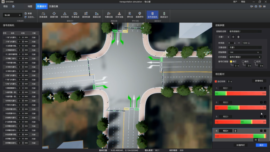This screenshot has height=152, width=270.
Task: Select row 13 南湖南路 in list
Action: click(21, 88)
